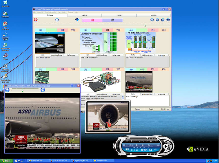Open the Options menu in the album window

(x=70, y=12)
